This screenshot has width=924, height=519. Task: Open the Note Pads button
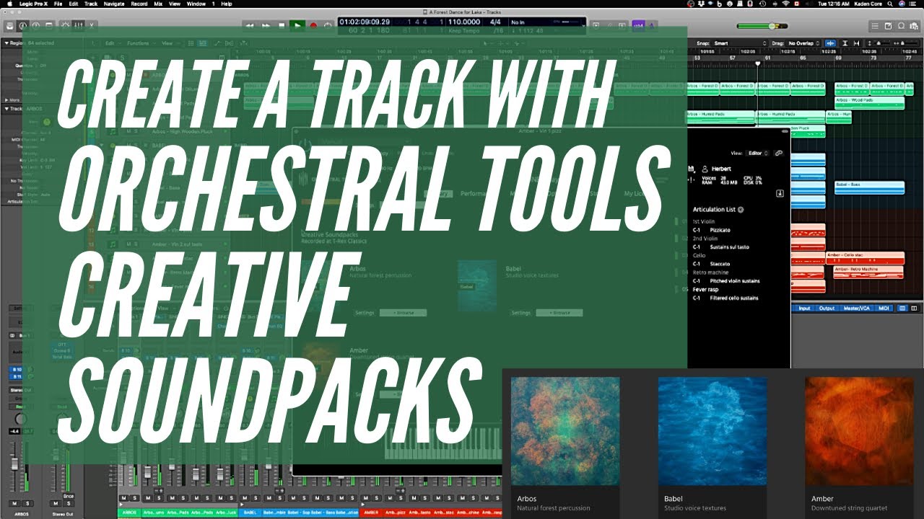889,26
